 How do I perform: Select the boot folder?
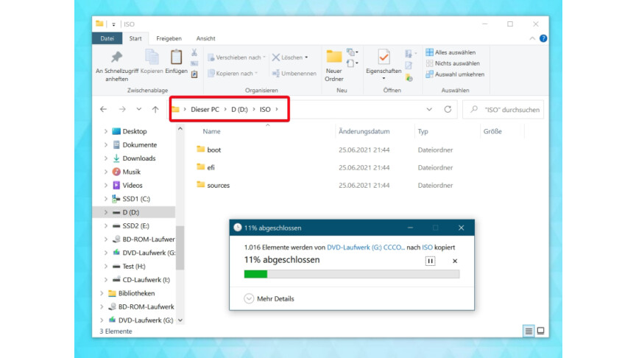pos(208,150)
